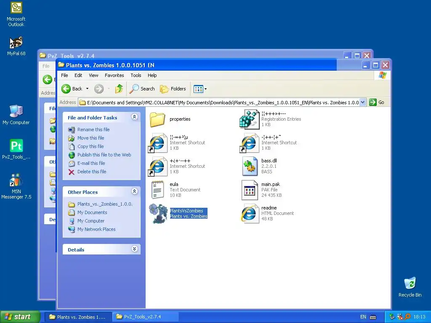431x323 pixels.
Task: Select the bass.dll file icon
Action: point(249,166)
